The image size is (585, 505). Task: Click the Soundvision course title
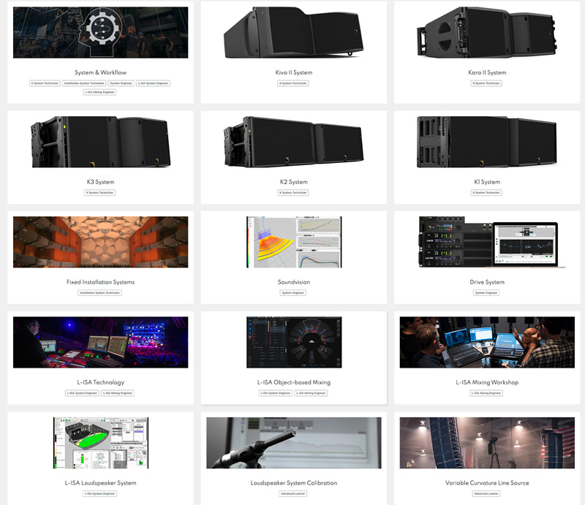294,282
